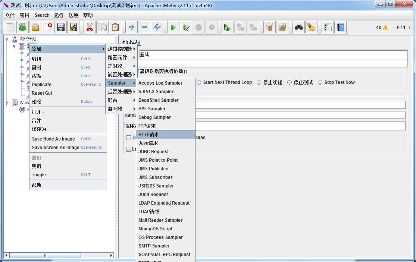This screenshot has width=416, height=262.
Task: Choose Debug Sampler entry
Action: pos(166,117)
